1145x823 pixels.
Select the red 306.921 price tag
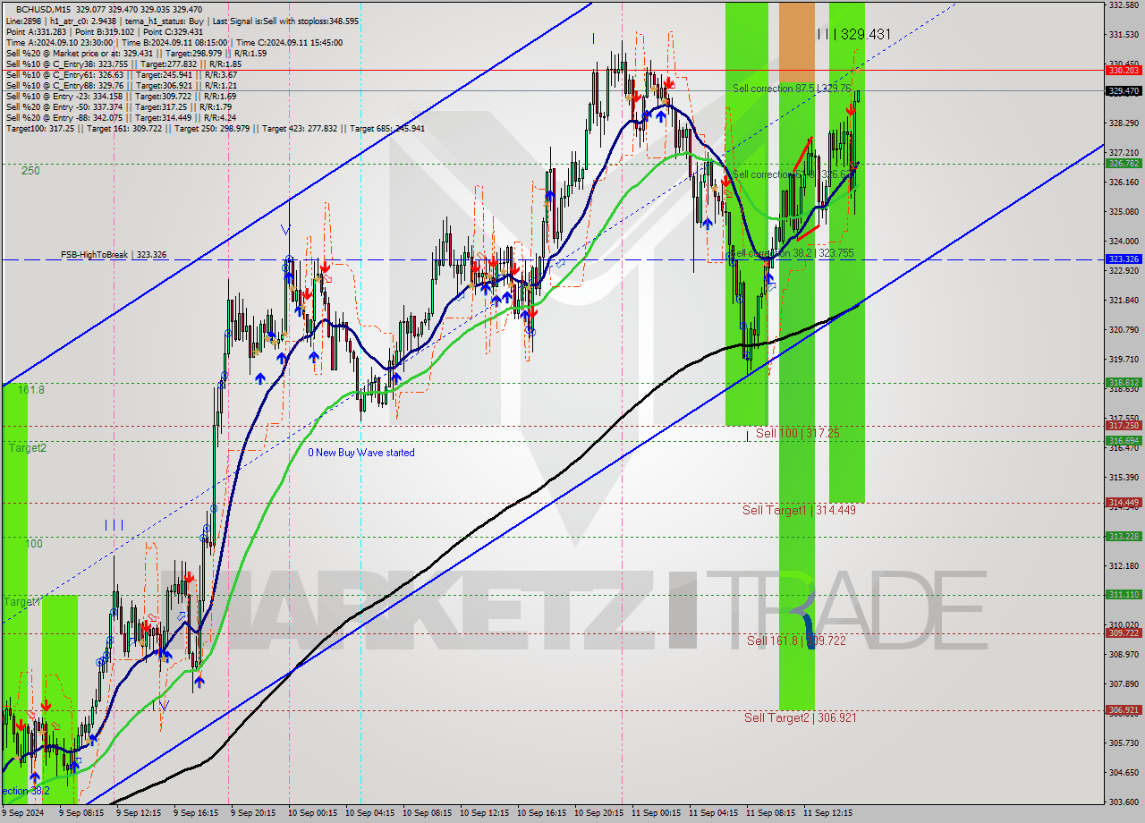click(1124, 709)
